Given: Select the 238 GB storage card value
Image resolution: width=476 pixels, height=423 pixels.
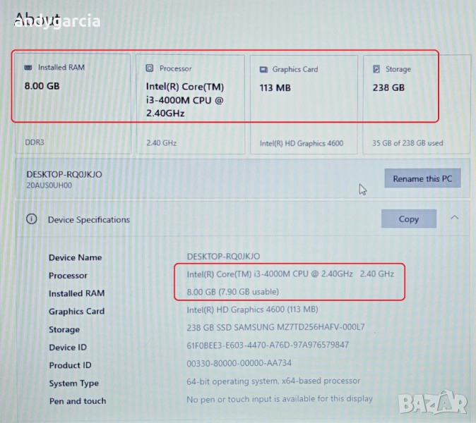Looking at the screenshot, I should 388,88.
